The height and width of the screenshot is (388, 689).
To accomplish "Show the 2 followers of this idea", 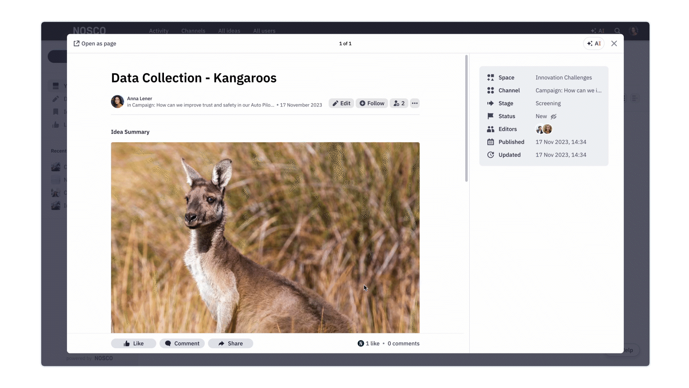I will click(x=399, y=103).
